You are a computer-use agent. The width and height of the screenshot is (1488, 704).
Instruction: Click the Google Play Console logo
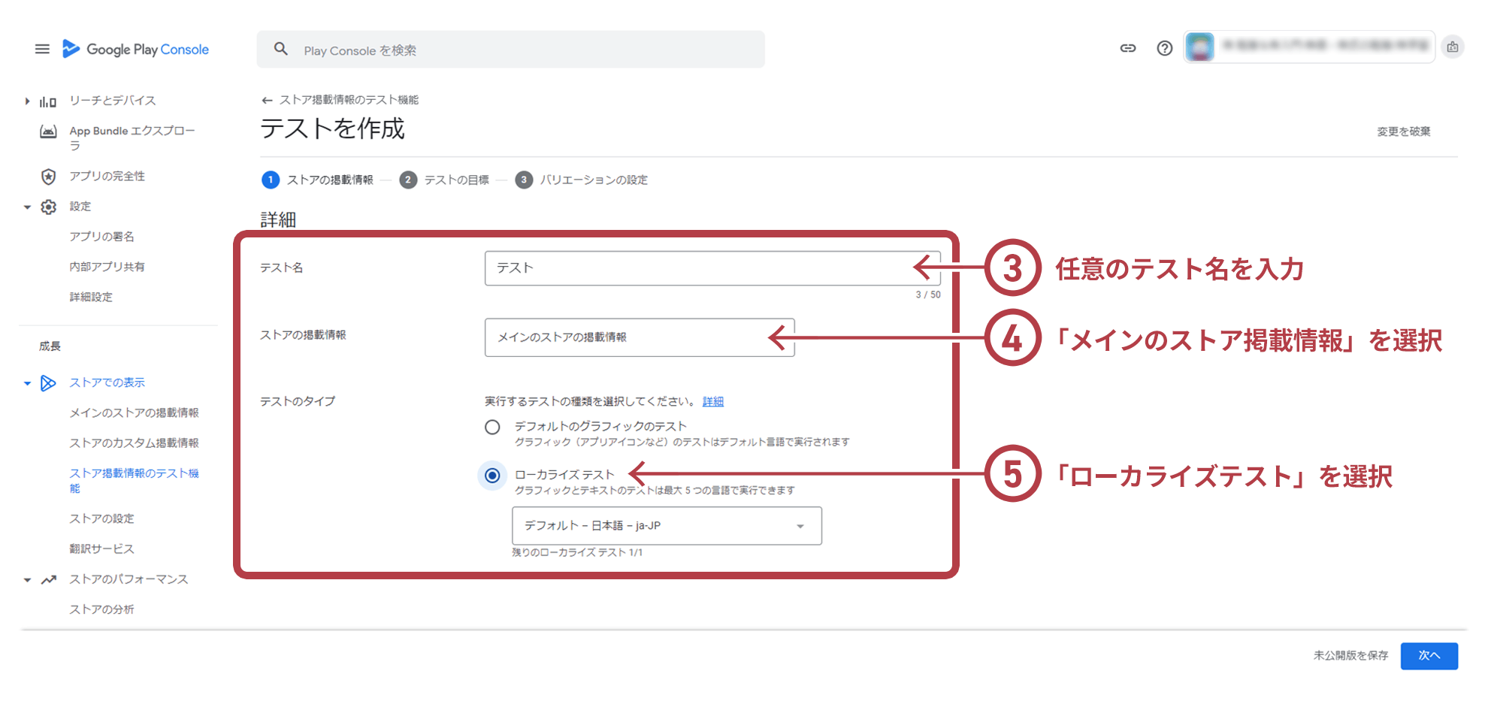(136, 50)
